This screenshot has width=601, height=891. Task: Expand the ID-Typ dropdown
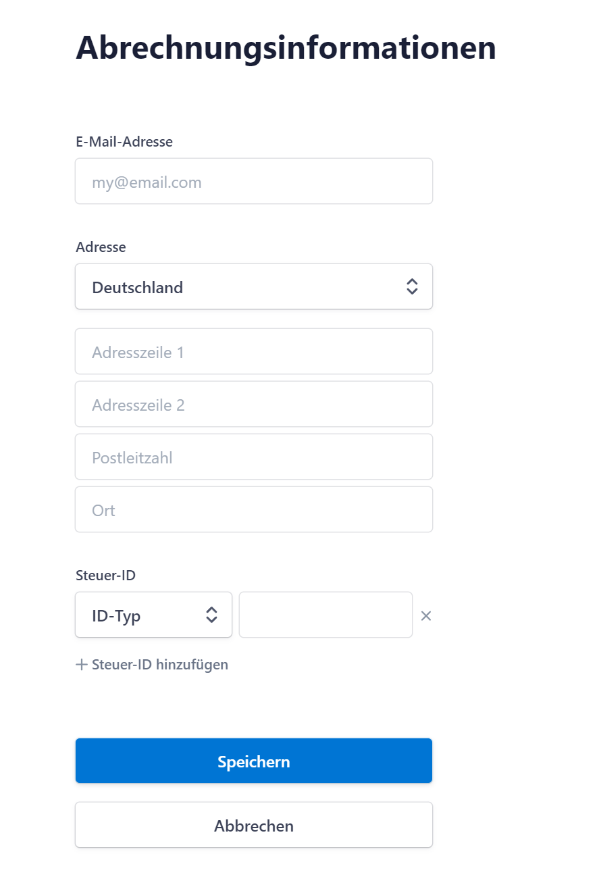coord(154,615)
